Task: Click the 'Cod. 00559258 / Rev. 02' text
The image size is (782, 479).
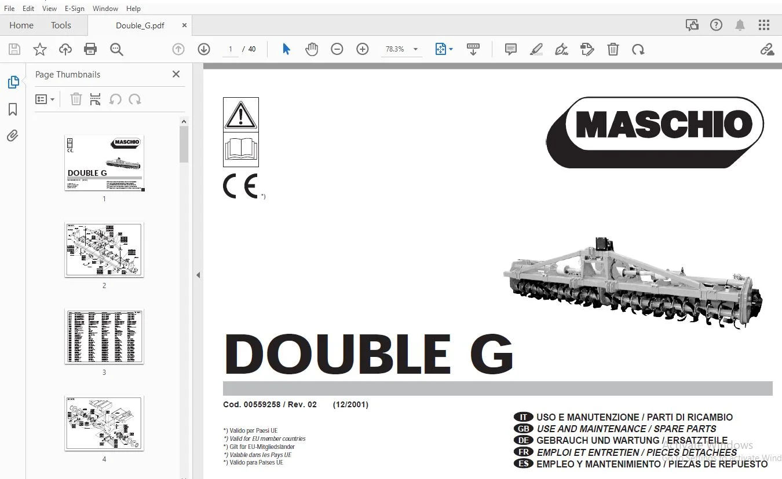Action: click(x=270, y=405)
